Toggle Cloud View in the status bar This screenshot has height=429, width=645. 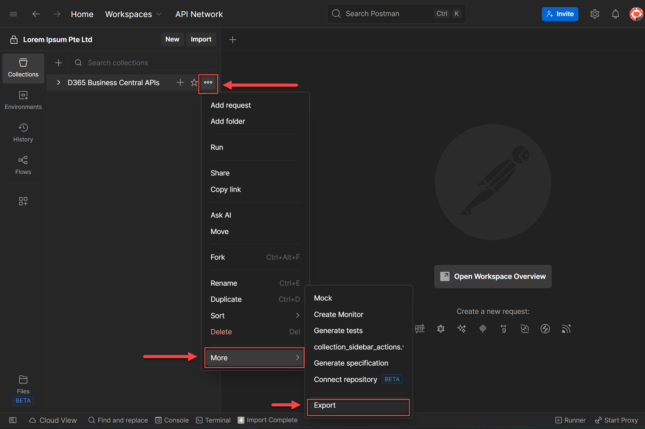pyautogui.click(x=53, y=420)
